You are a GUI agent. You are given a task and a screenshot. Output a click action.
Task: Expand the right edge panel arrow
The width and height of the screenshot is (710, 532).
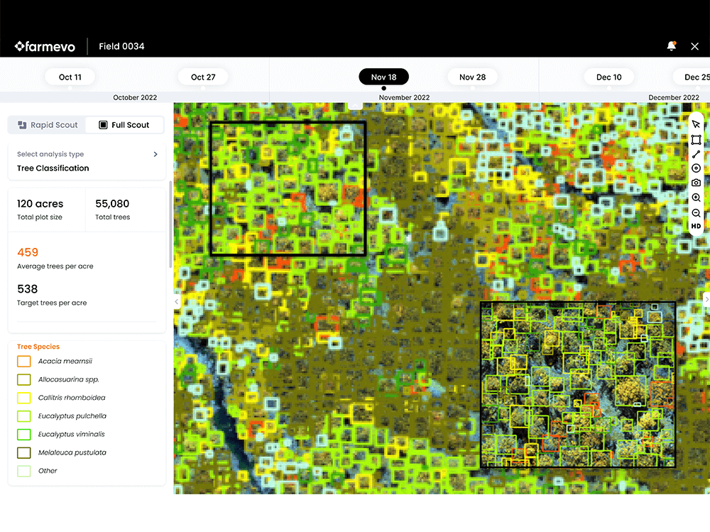706,300
